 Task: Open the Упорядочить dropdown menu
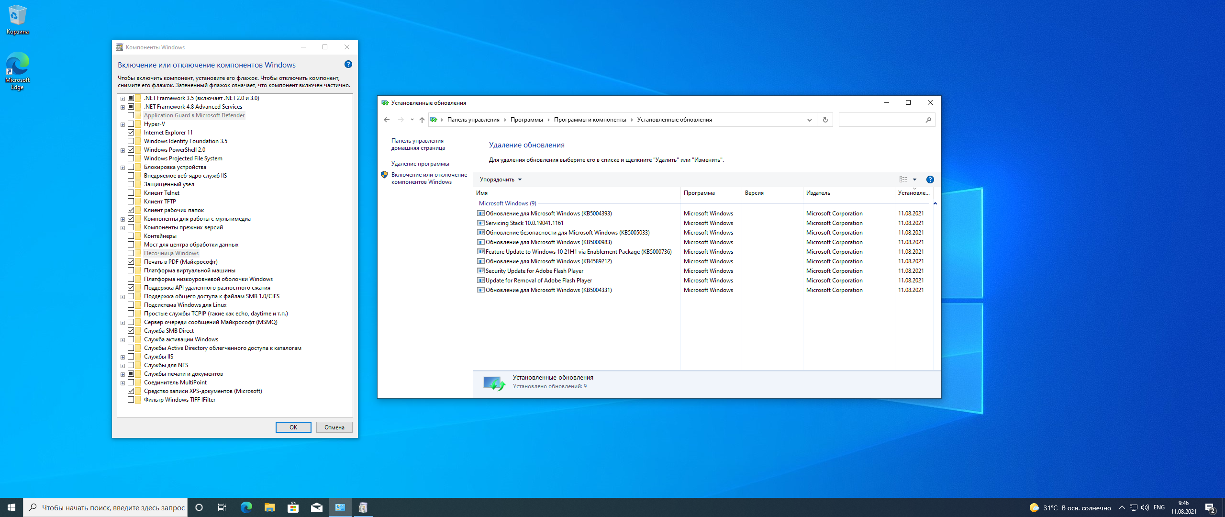501,180
